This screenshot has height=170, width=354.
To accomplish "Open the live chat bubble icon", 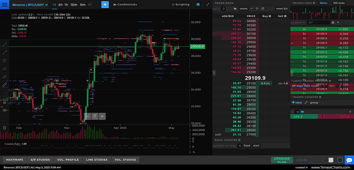I will [349, 160].
